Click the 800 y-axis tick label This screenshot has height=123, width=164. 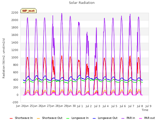point(16,65)
